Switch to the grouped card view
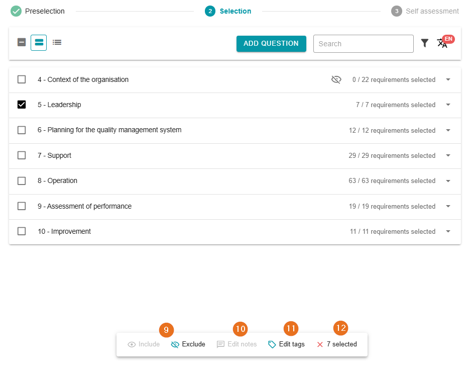 pyautogui.click(x=39, y=43)
